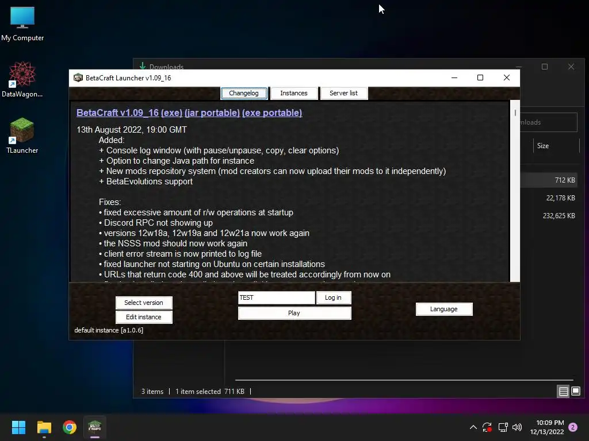Screen dimensions: 589x441
Task: Click the changelog vertical scrollbar
Action: 515,191
